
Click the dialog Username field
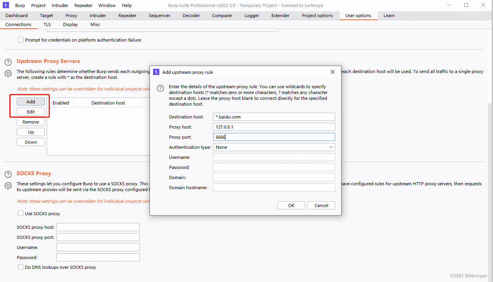(274, 157)
